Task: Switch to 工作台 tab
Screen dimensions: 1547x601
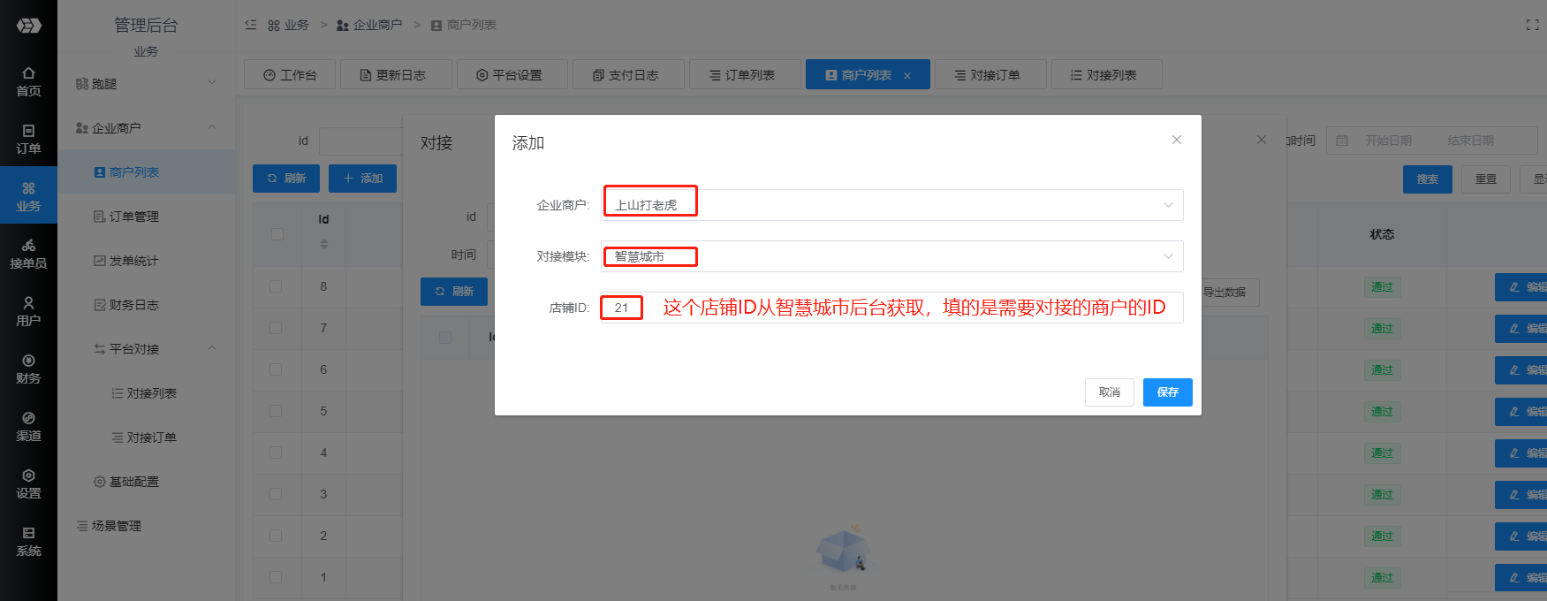Action: click(290, 75)
